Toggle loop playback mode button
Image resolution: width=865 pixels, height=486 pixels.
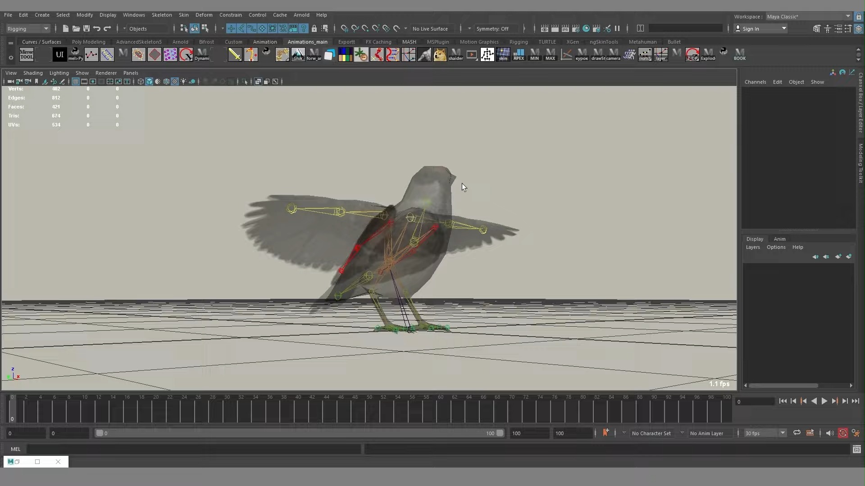click(x=797, y=433)
